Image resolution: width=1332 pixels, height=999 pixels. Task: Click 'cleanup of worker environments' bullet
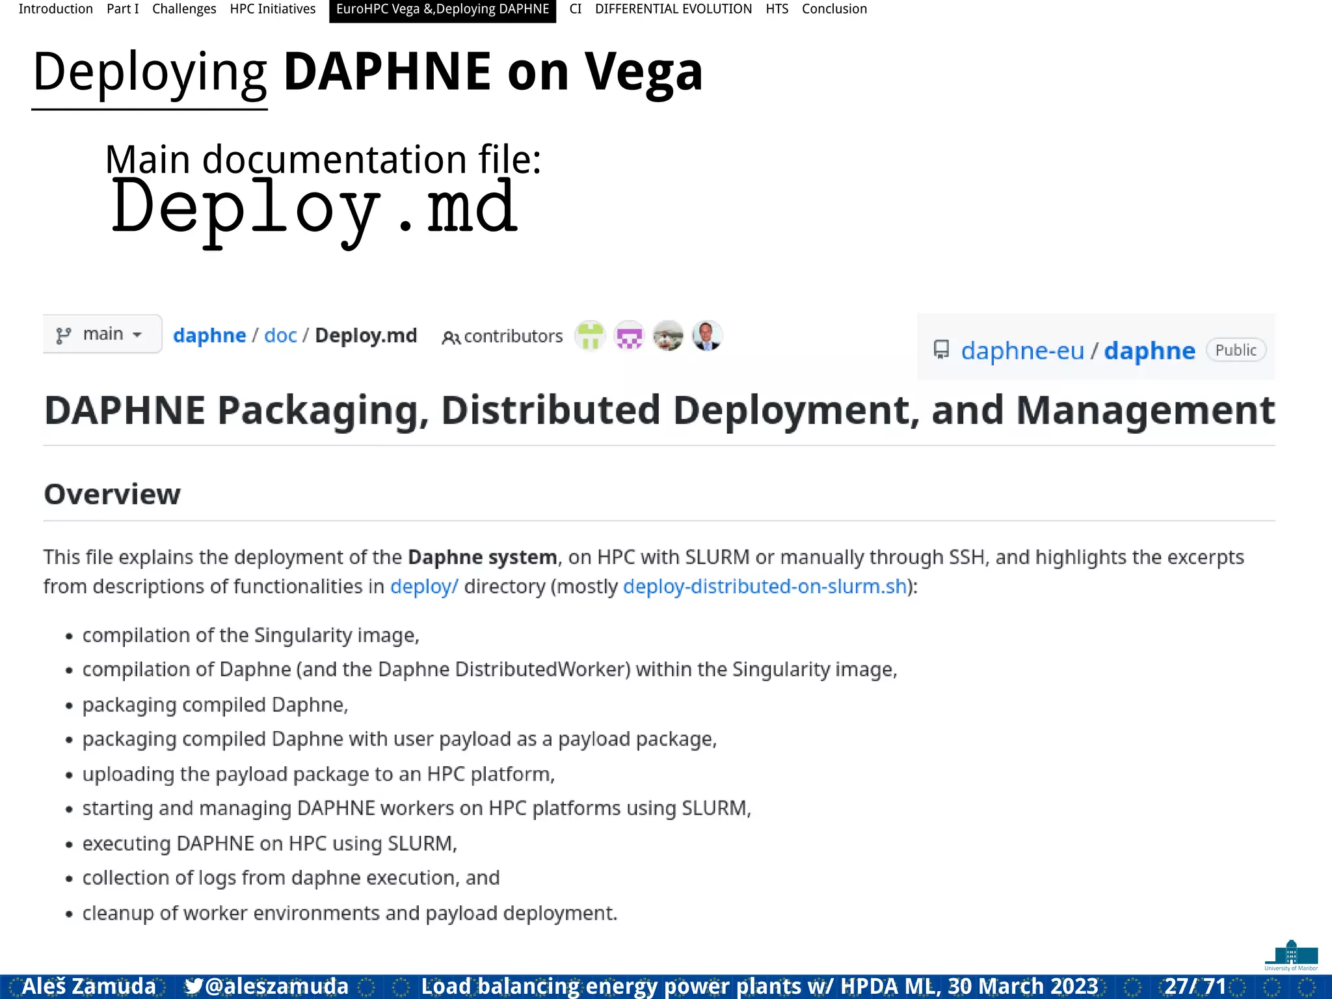click(x=350, y=913)
